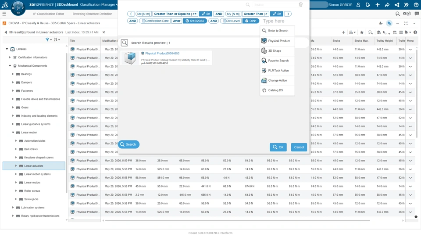The width and height of the screenshot is (421, 237).
Task: Choose 3D Shape in the menu
Action: (277, 51)
